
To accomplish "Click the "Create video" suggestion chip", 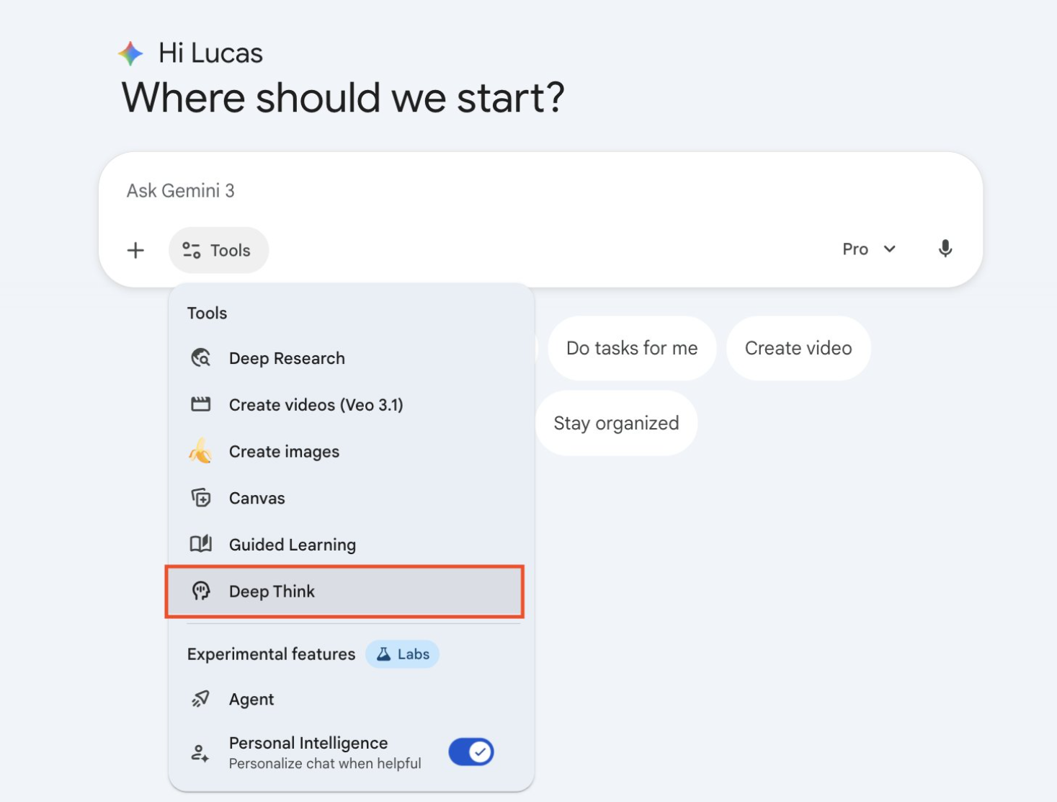I will click(x=798, y=348).
